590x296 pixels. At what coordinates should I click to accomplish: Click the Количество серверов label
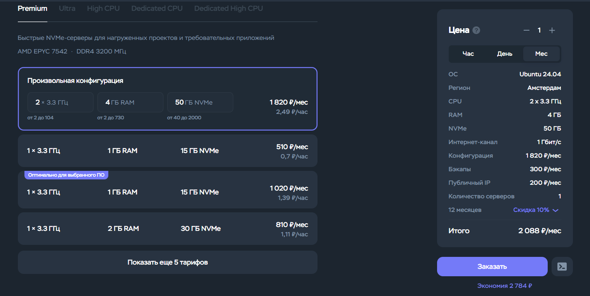click(x=481, y=196)
